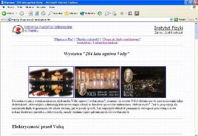Open the "Droga do fizyki współczesnej" link

(x=121, y=39)
